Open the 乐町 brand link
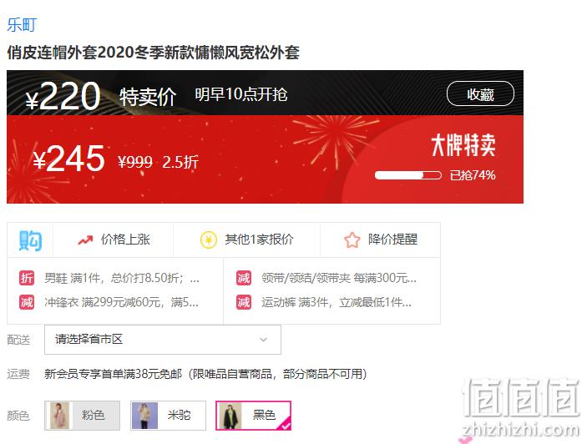The width and height of the screenshot is (587, 444). (x=22, y=25)
